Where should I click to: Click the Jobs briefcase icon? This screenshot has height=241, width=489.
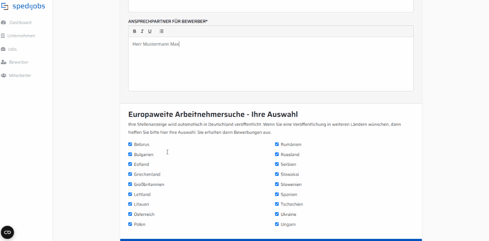coord(3,49)
